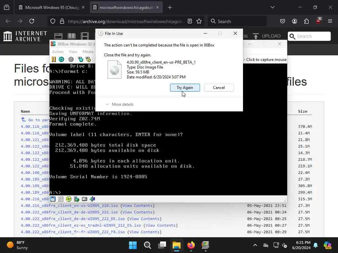Click the Internet Archive logo
The image size is (338, 253).
click(x=25, y=36)
